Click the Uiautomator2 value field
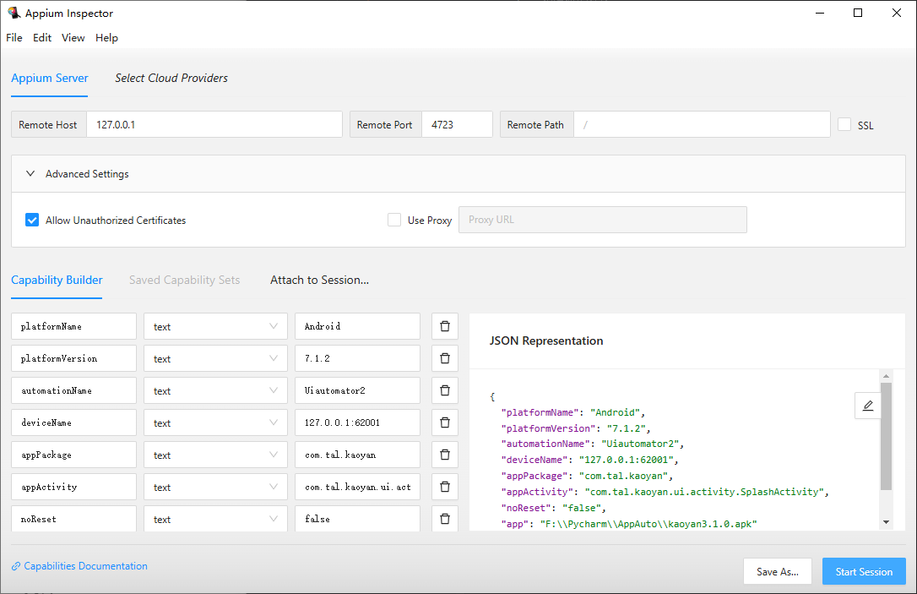 [x=357, y=390]
